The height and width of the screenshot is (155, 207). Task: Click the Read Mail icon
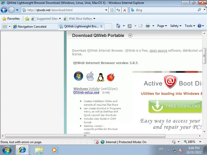pos(141,26)
